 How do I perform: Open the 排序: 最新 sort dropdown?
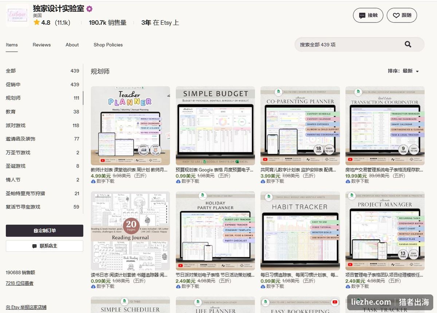403,71
